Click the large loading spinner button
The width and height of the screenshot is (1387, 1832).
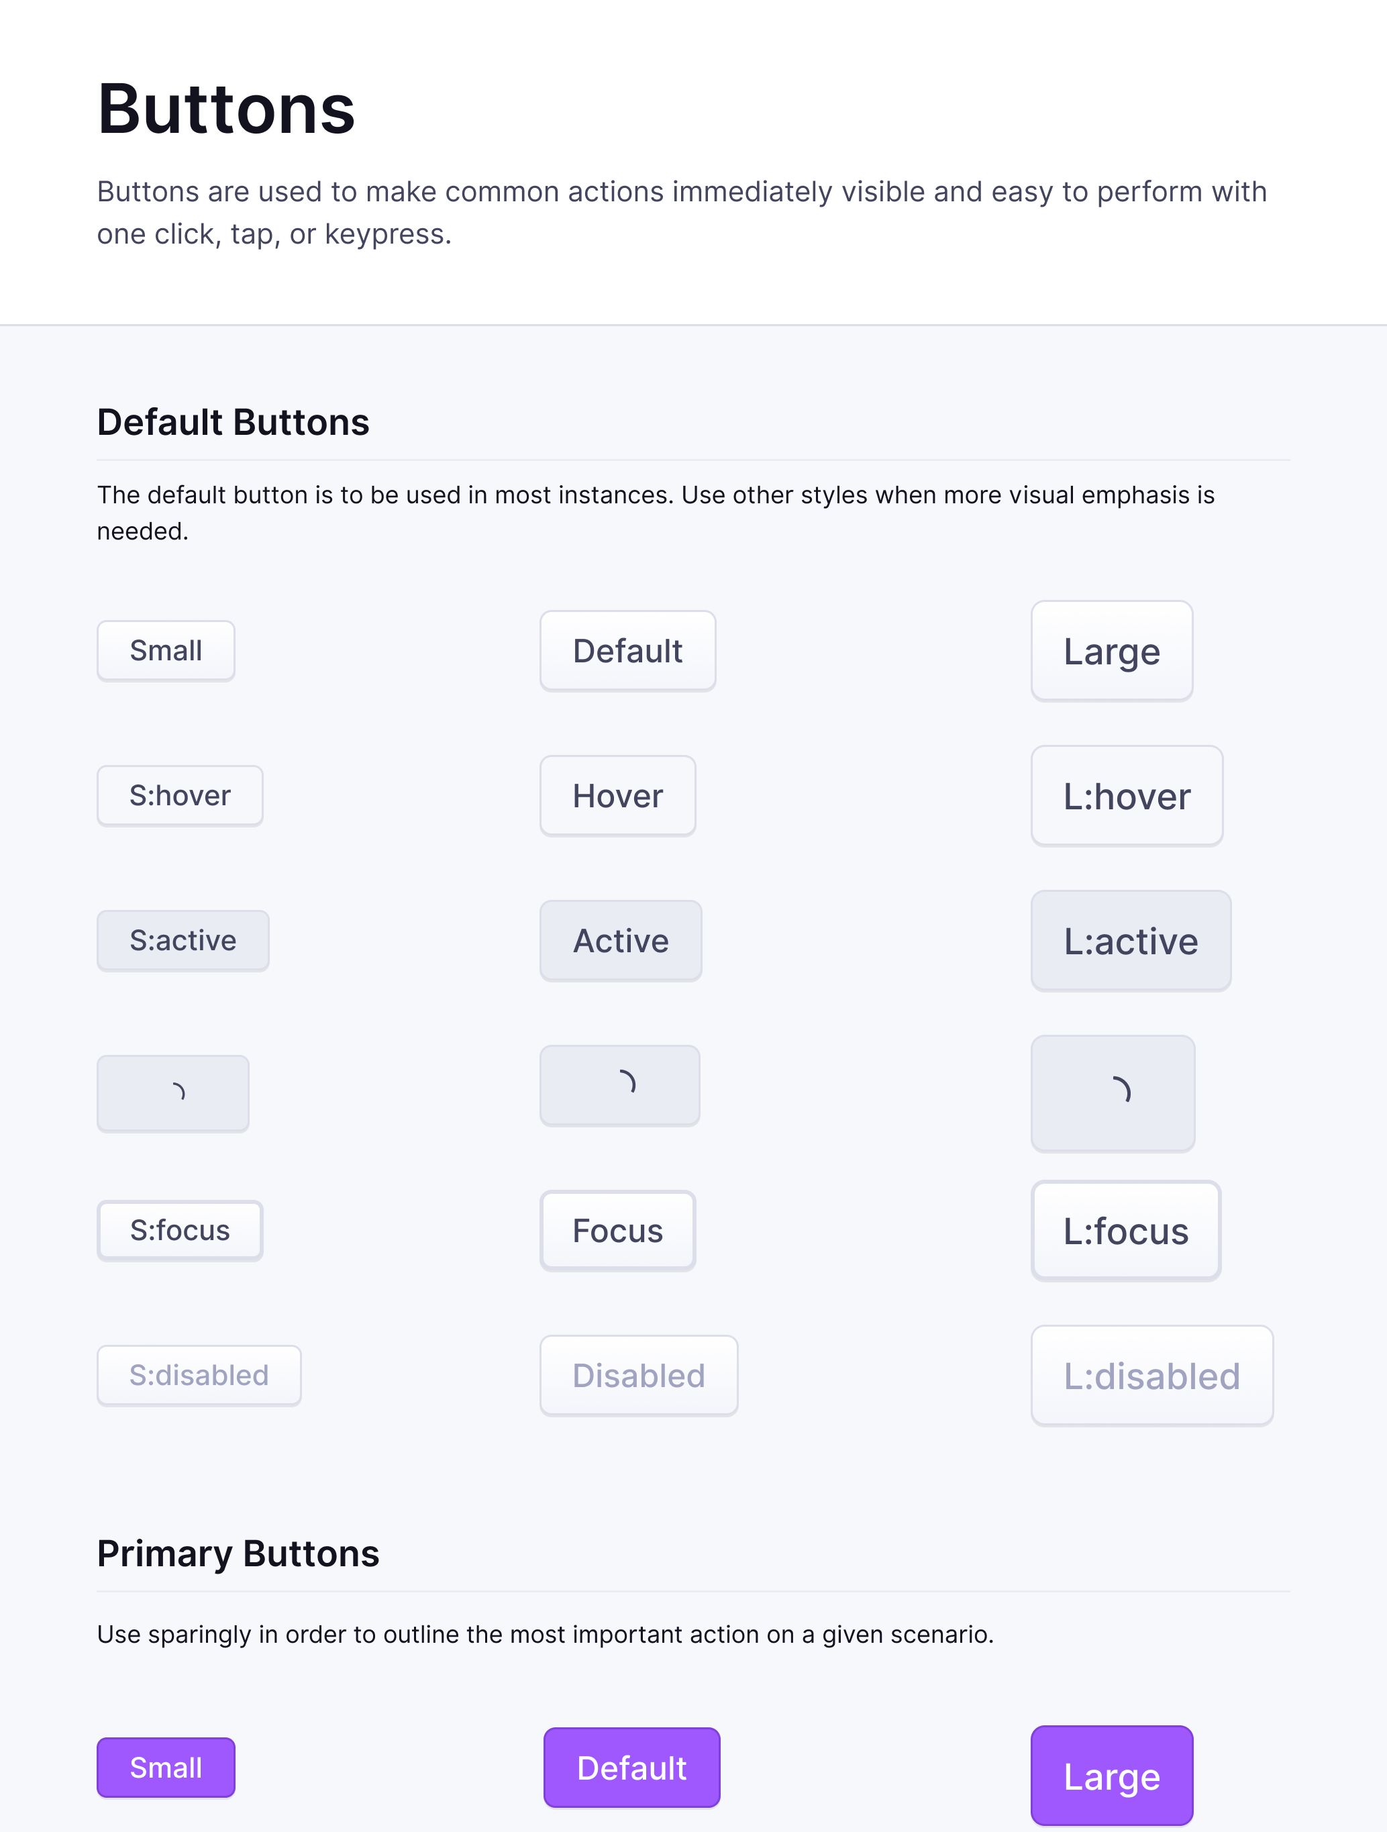pyautogui.click(x=1113, y=1092)
